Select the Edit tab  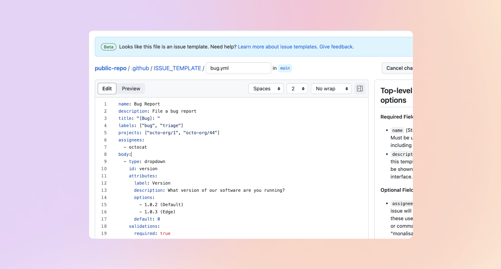click(107, 89)
